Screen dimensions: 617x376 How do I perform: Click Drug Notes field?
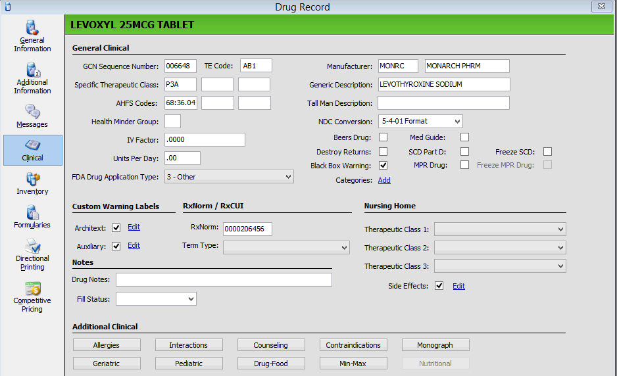pos(224,279)
